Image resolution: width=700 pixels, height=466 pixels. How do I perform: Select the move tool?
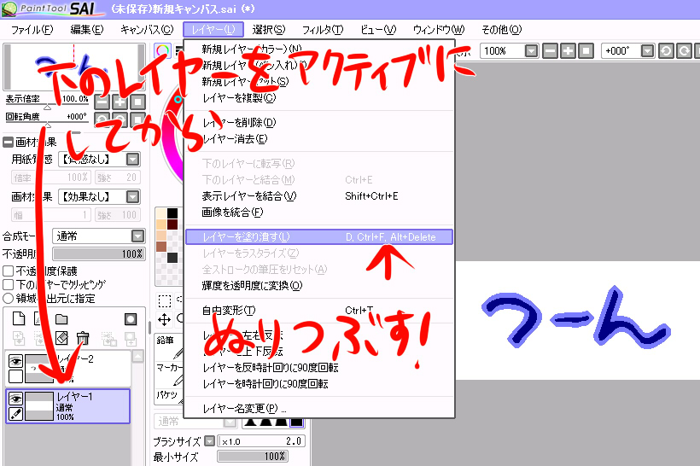tap(164, 319)
